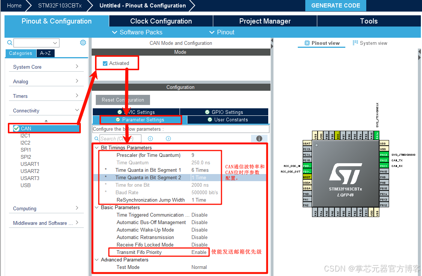Open the category search dropdown

(55, 43)
